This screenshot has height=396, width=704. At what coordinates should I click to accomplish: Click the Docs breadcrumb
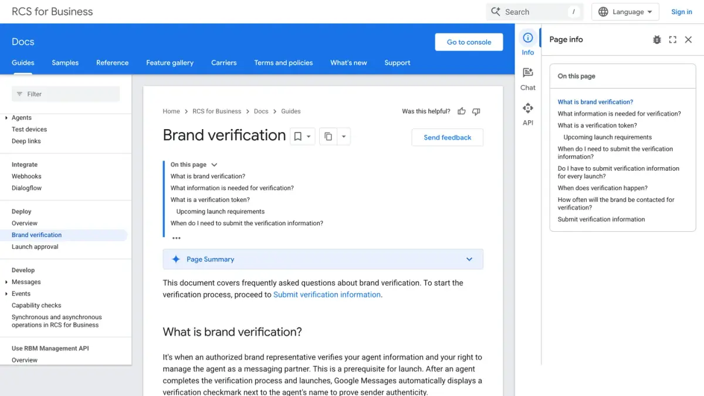tap(261, 111)
